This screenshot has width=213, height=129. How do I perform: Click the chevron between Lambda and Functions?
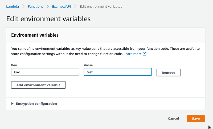click(x=23, y=6)
